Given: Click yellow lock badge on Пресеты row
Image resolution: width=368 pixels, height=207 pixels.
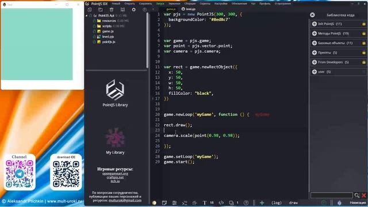Looking at the screenshot, I should pos(364,53).
